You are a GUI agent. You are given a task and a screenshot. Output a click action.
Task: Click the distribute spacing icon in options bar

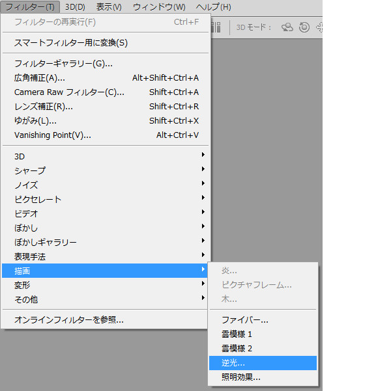point(216,27)
